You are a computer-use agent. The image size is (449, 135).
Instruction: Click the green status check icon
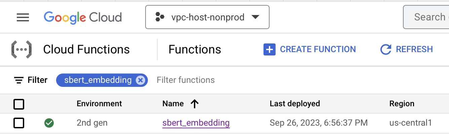[49, 123]
